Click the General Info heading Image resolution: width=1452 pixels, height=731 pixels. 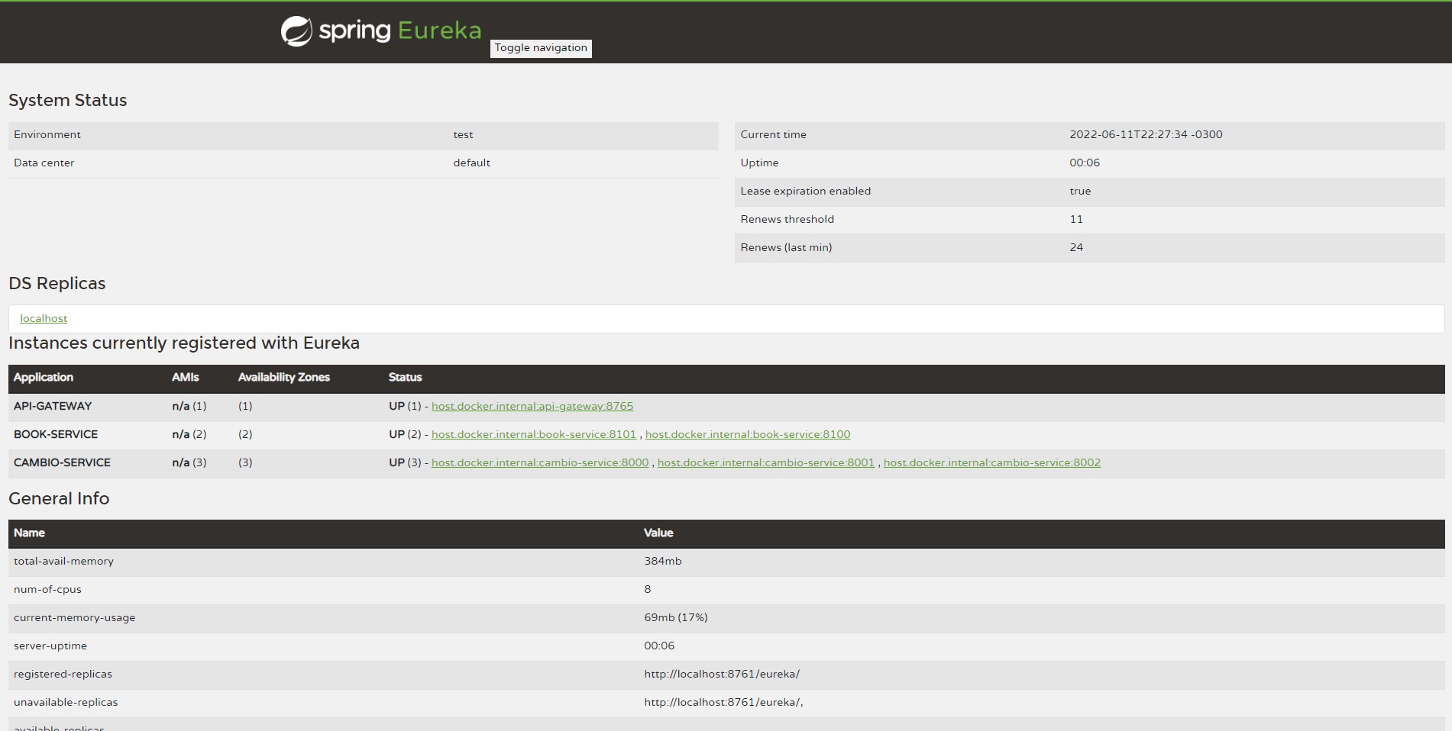tap(59, 498)
